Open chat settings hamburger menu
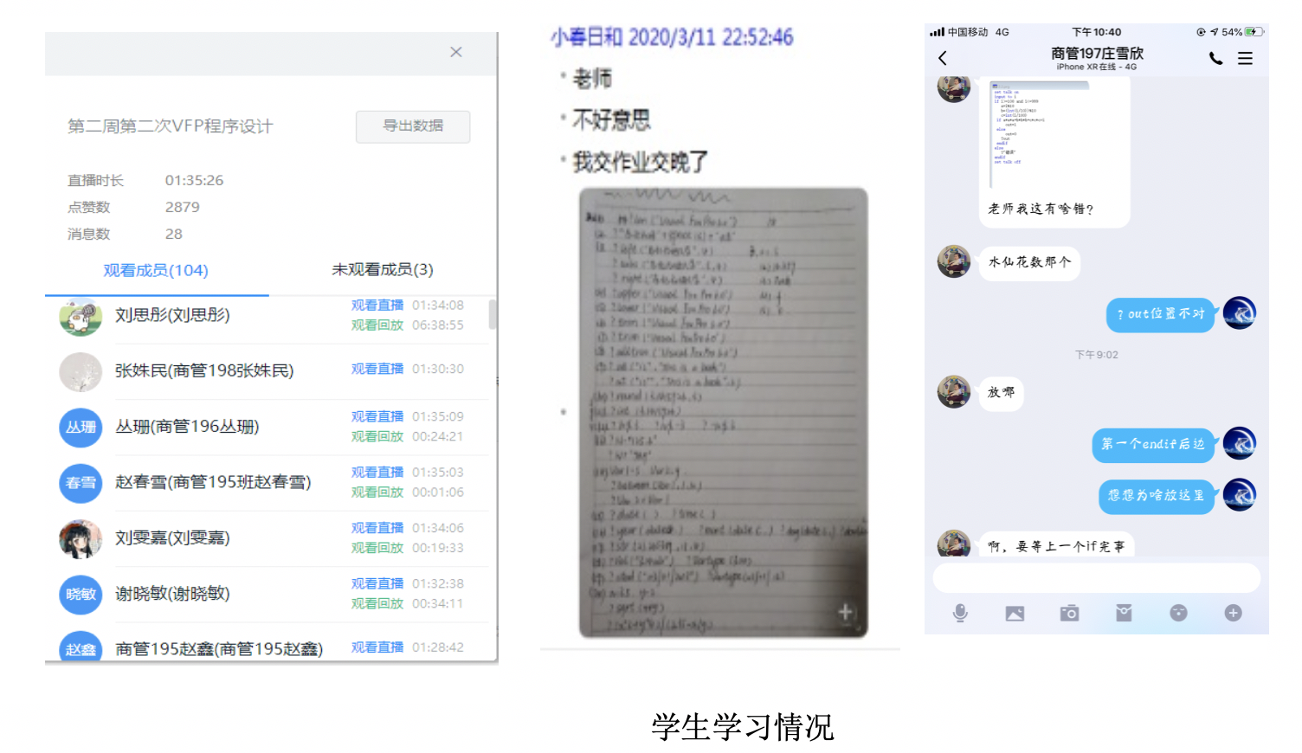Screen dimensions: 1302x753 point(1245,58)
